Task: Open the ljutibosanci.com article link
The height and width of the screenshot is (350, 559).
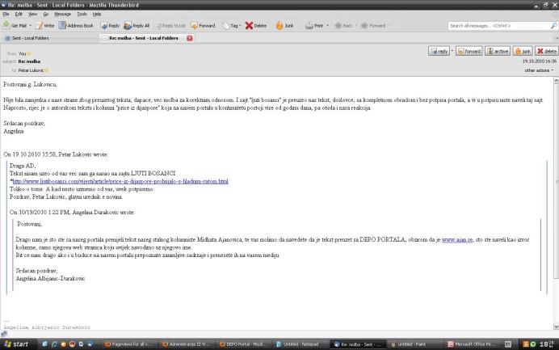Action: click(x=120, y=181)
